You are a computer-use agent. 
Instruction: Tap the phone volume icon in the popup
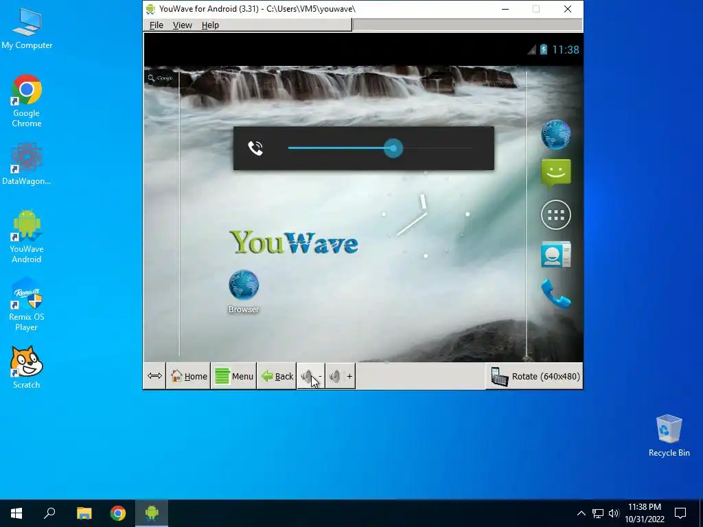[x=255, y=148]
